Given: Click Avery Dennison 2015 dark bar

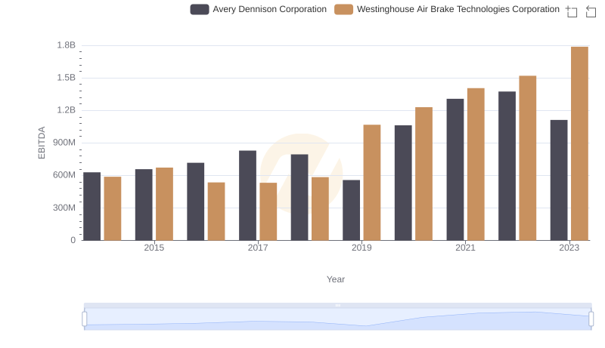Looking at the screenshot, I should click(x=144, y=205).
